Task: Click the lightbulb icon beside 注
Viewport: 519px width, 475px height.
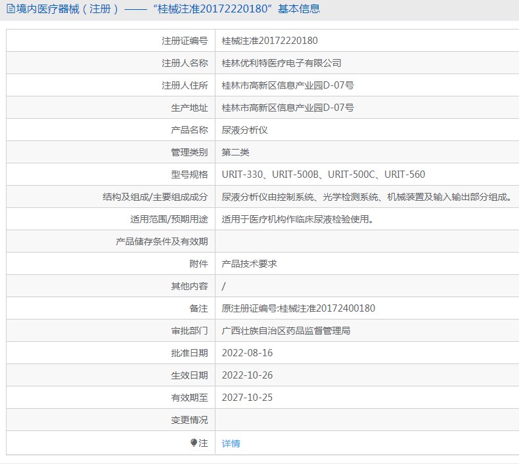Action: tap(194, 443)
